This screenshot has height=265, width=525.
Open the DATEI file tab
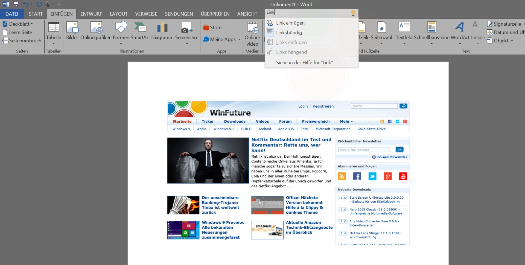click(12, 14)
